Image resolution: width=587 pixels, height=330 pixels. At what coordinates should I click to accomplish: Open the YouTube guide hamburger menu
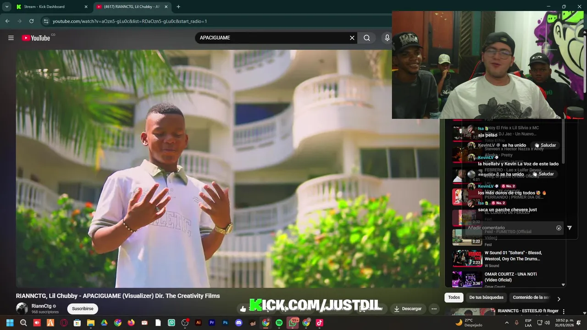(11, 38)
